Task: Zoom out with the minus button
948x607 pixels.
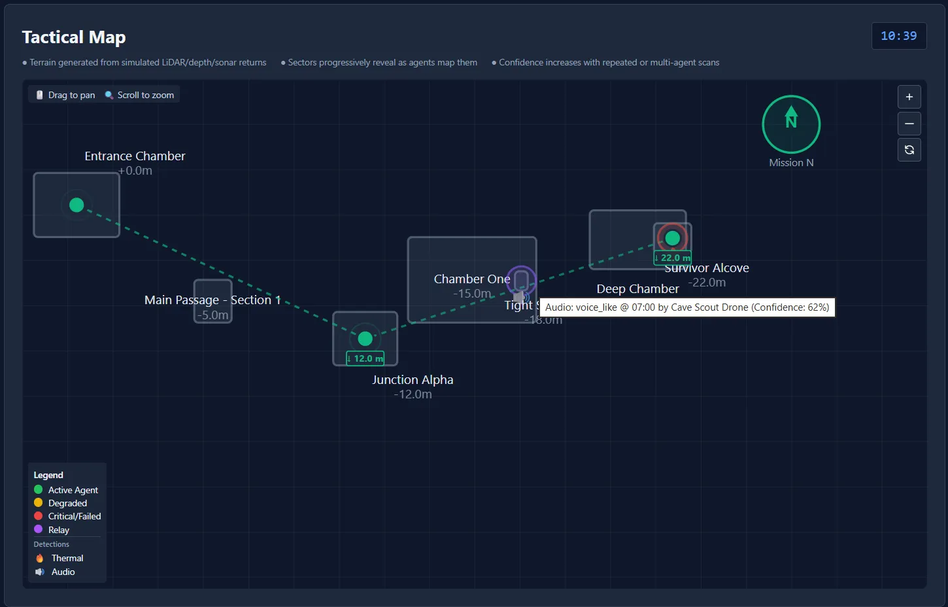Action: click(909, 124)
